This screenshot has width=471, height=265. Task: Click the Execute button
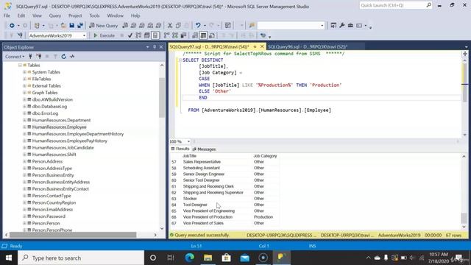point(104,35)
